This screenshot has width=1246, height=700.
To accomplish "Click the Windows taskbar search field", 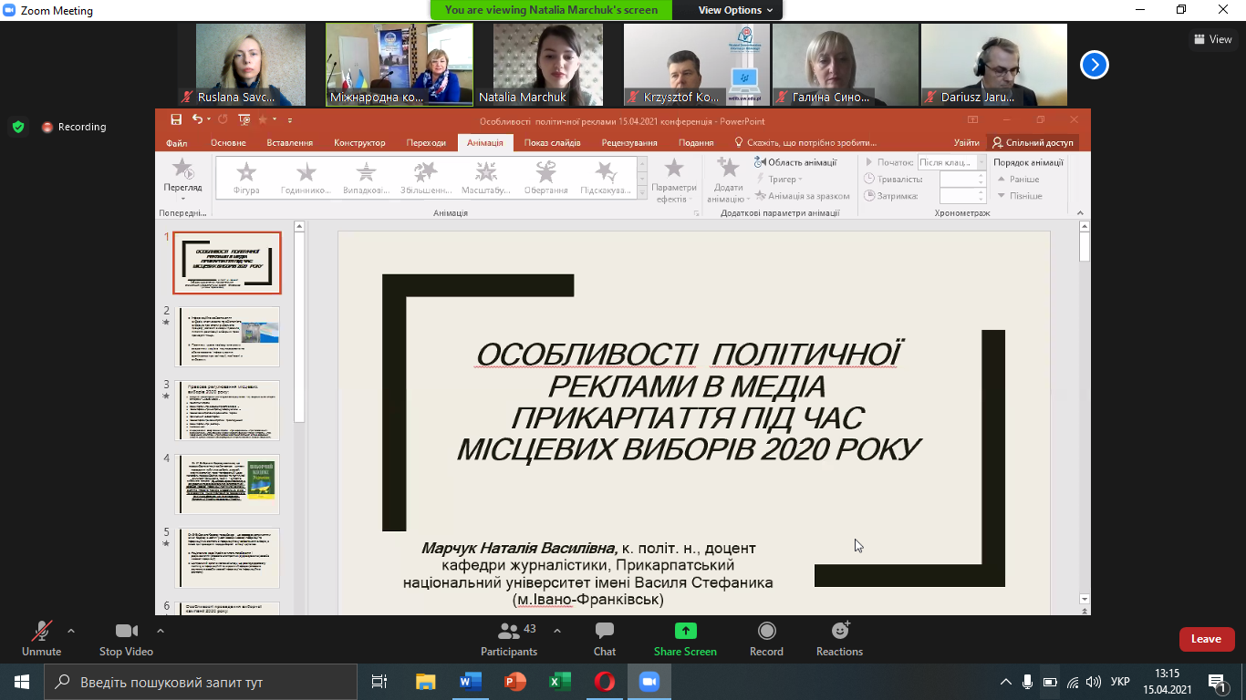I will pyautogui.click(x=201, y=682).
